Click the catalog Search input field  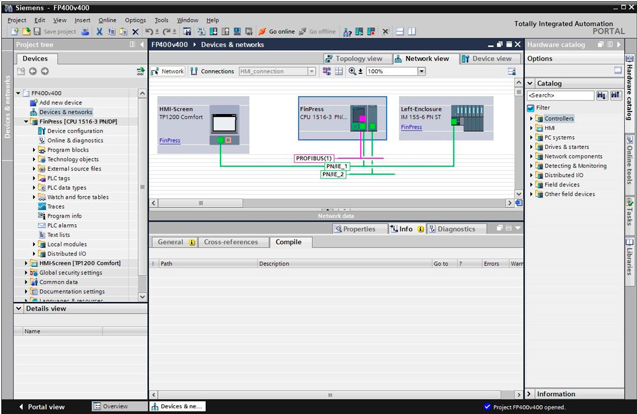(x=560, y=96)
